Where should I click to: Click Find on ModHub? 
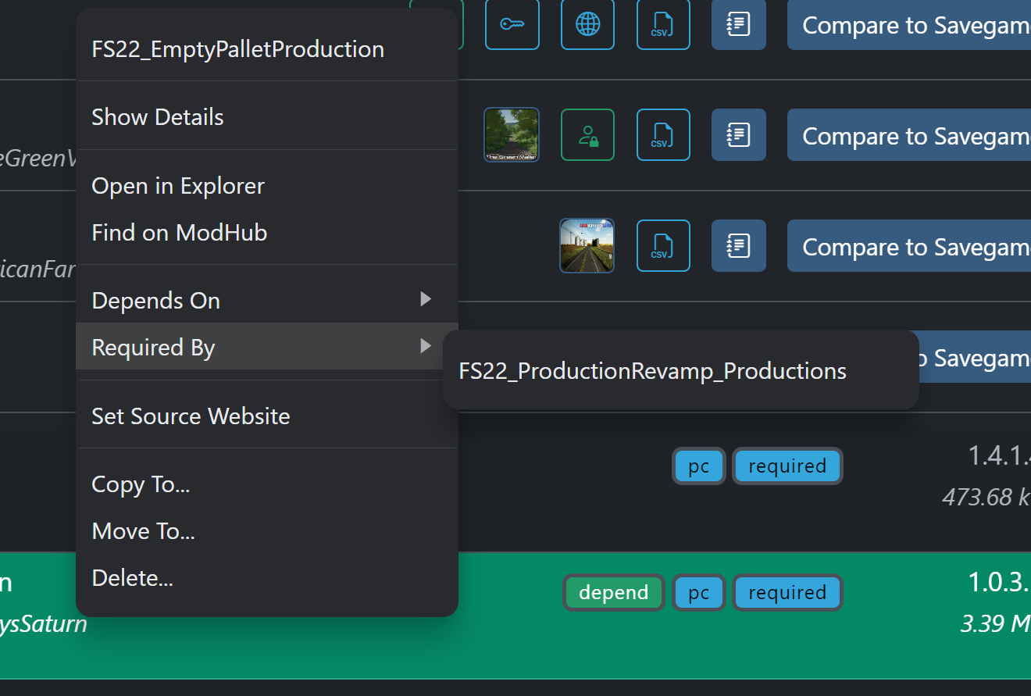180,232
